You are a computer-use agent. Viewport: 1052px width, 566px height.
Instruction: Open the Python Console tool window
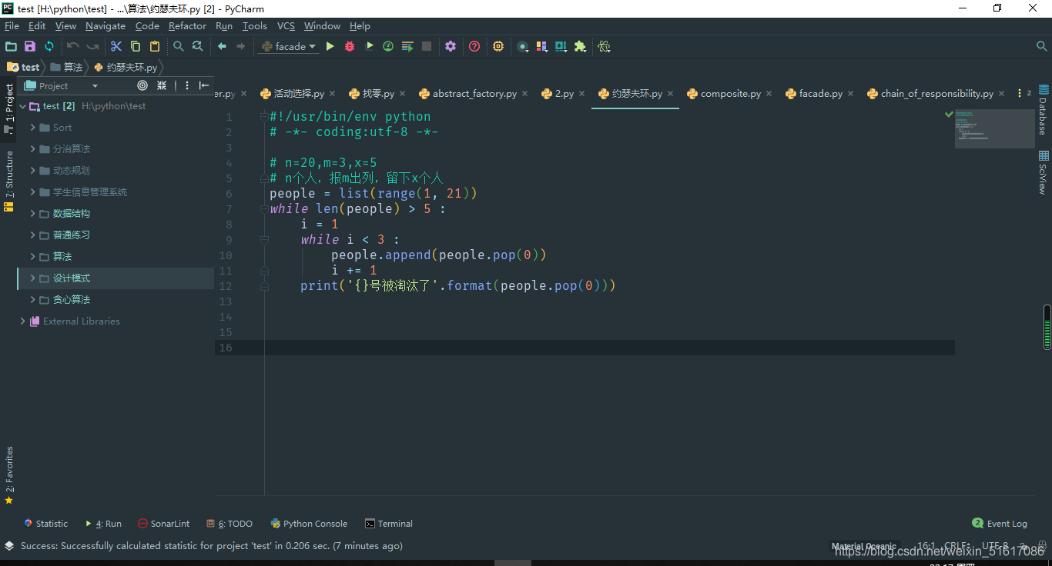309,524
